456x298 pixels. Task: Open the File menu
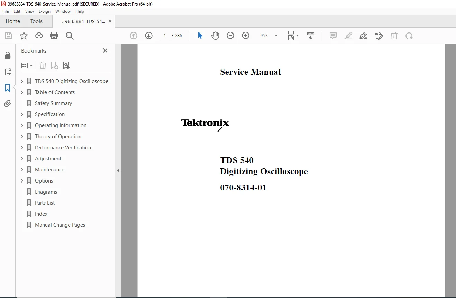[6, 11]
